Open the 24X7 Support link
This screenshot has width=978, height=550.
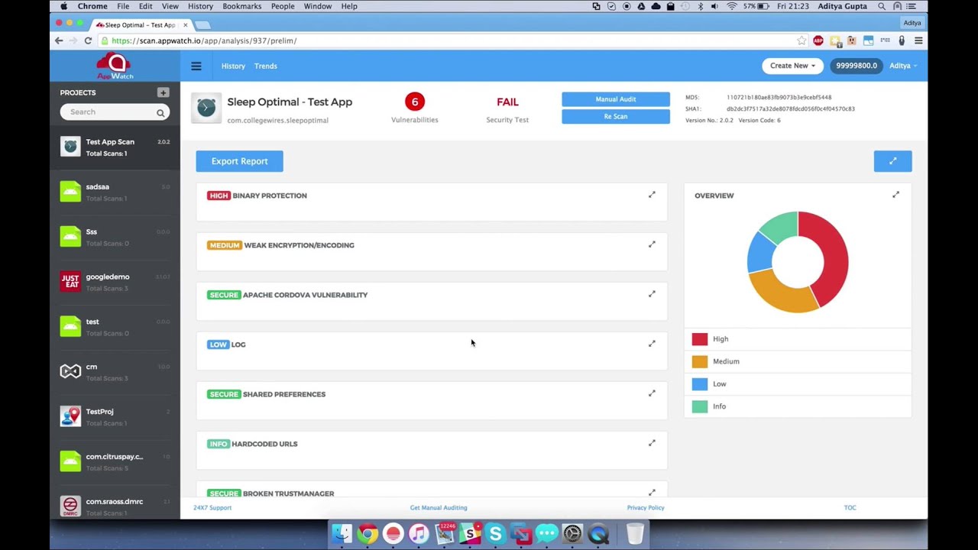point(212,507)
